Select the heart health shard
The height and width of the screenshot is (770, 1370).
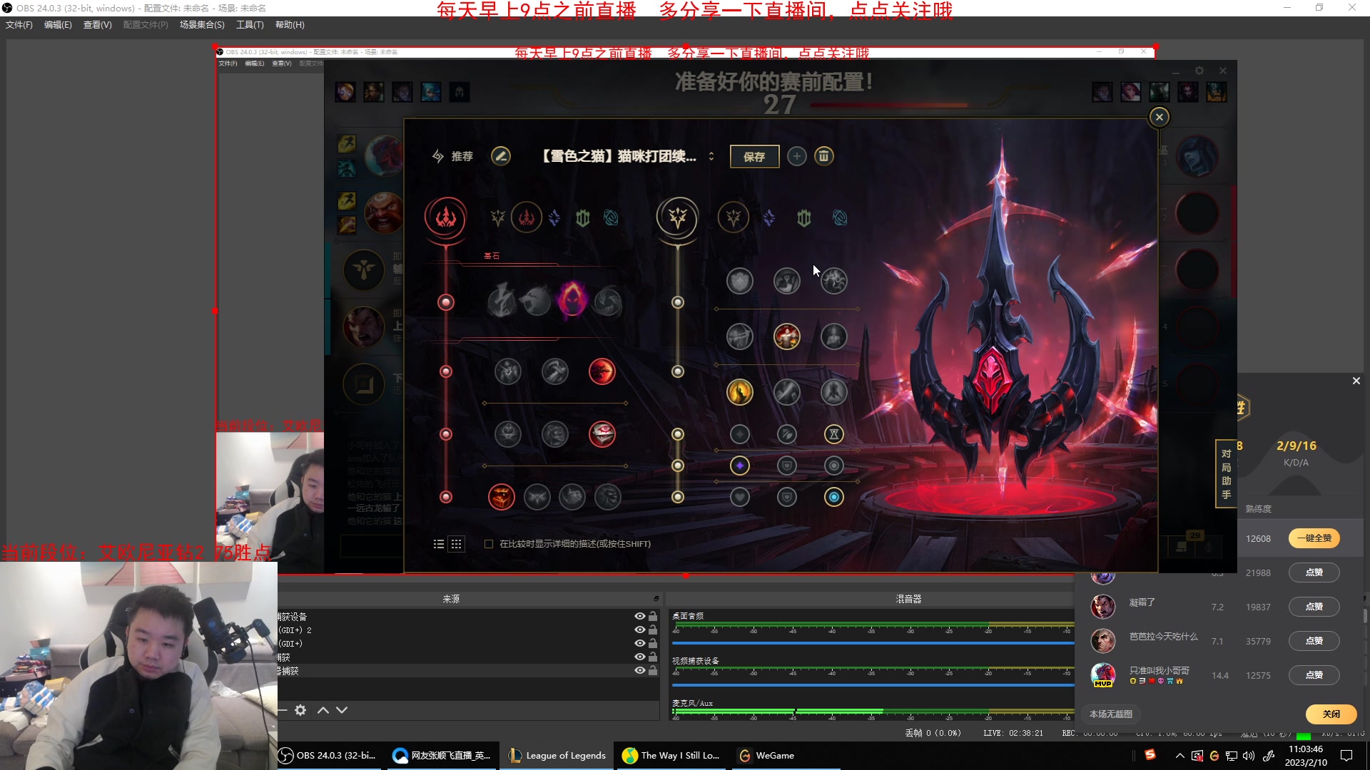click(740, 497)
